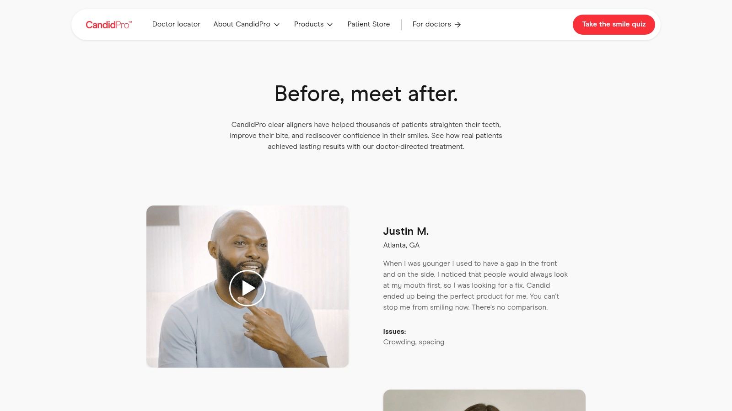Click the Justin M. name heading
Viewport: 732px width, 411px height.
pyautogui.click(x=406, y=231)
